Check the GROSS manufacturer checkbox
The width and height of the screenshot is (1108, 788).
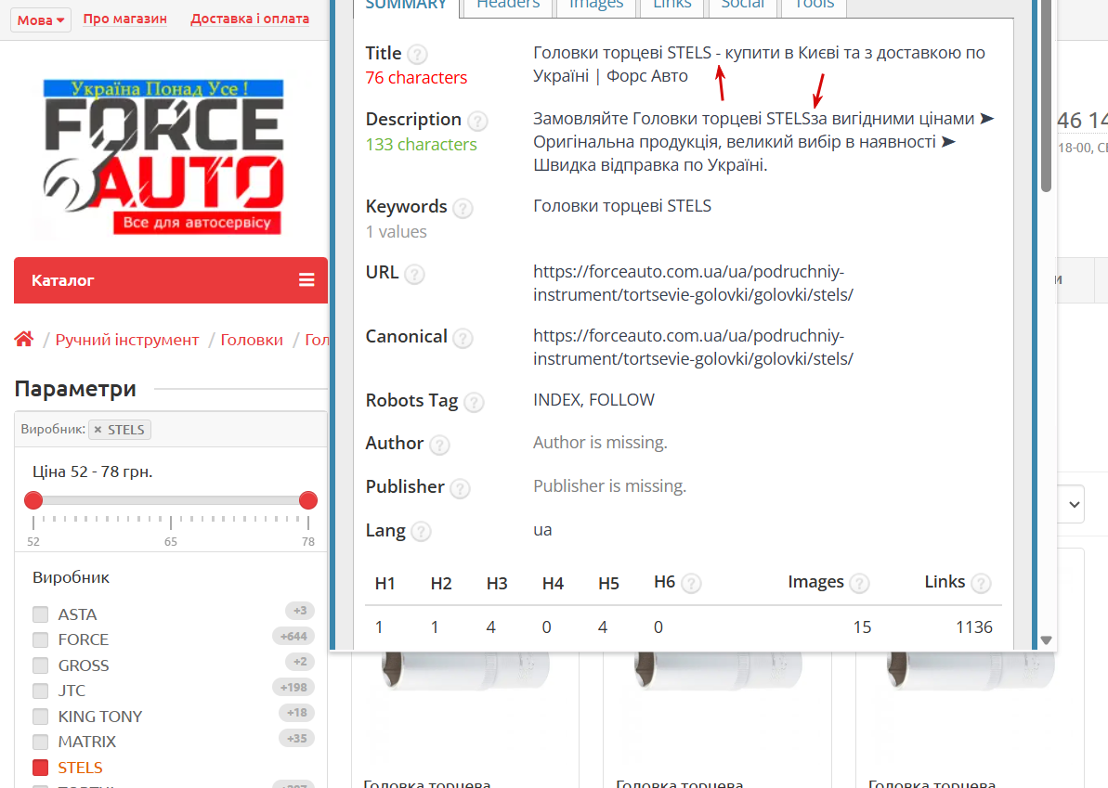pos(40,665)
